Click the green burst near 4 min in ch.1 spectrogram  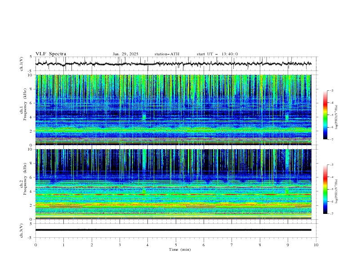[x=144, y=116]
